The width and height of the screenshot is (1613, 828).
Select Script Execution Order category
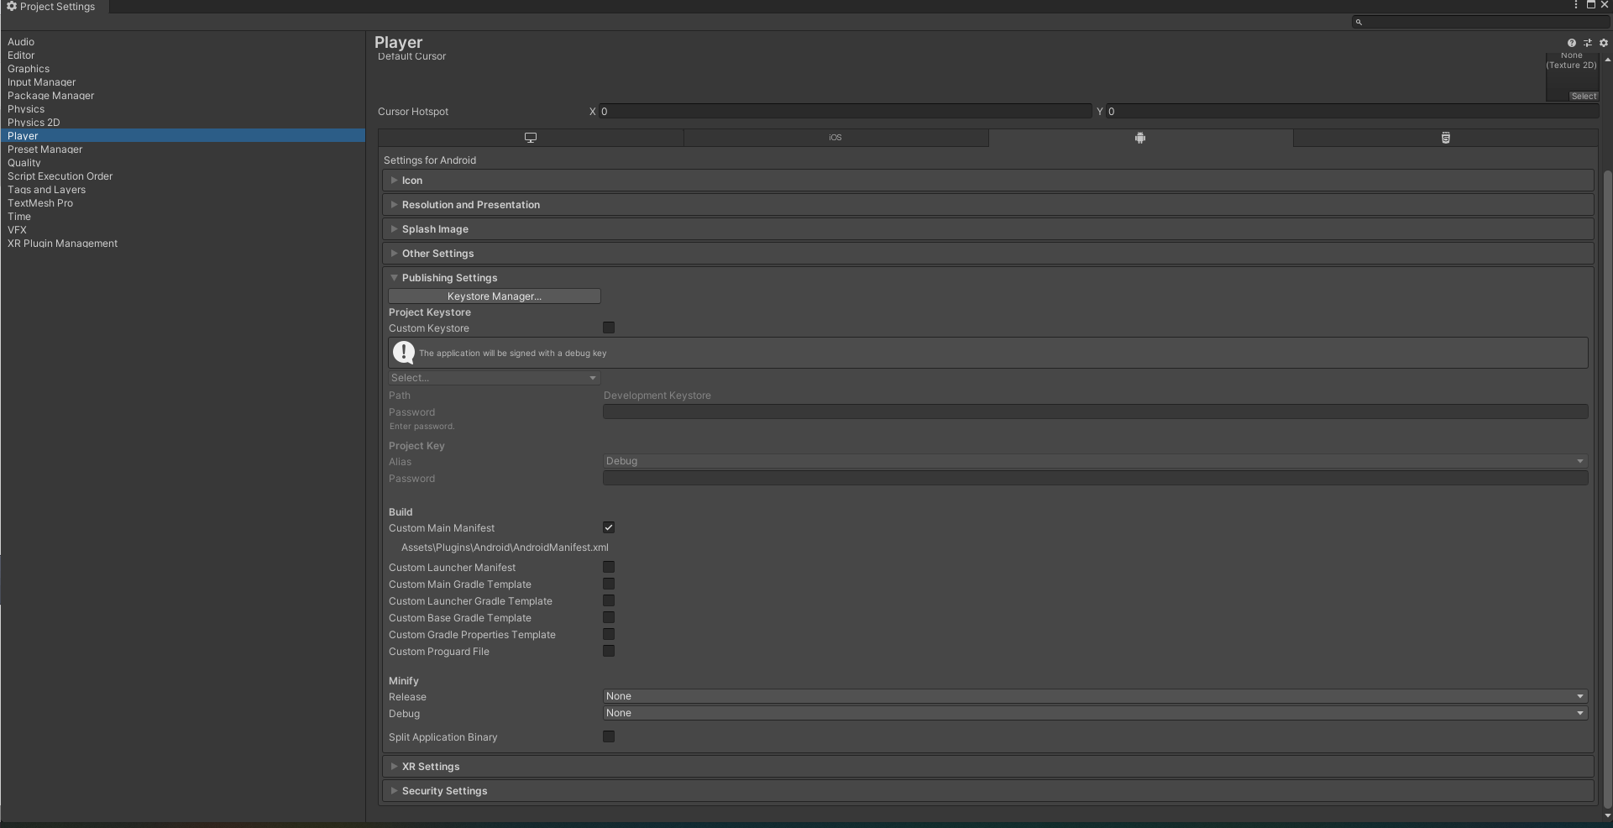point(60,176)
